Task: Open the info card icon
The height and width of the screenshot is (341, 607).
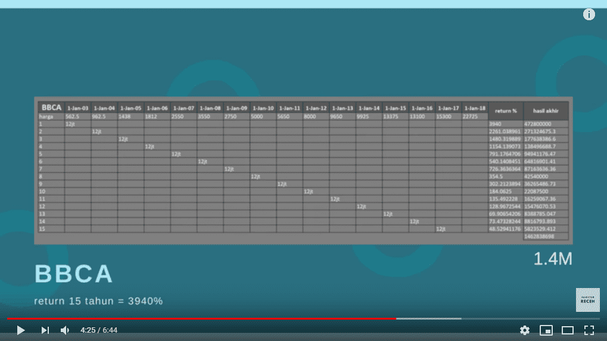Action: point(589,14)
